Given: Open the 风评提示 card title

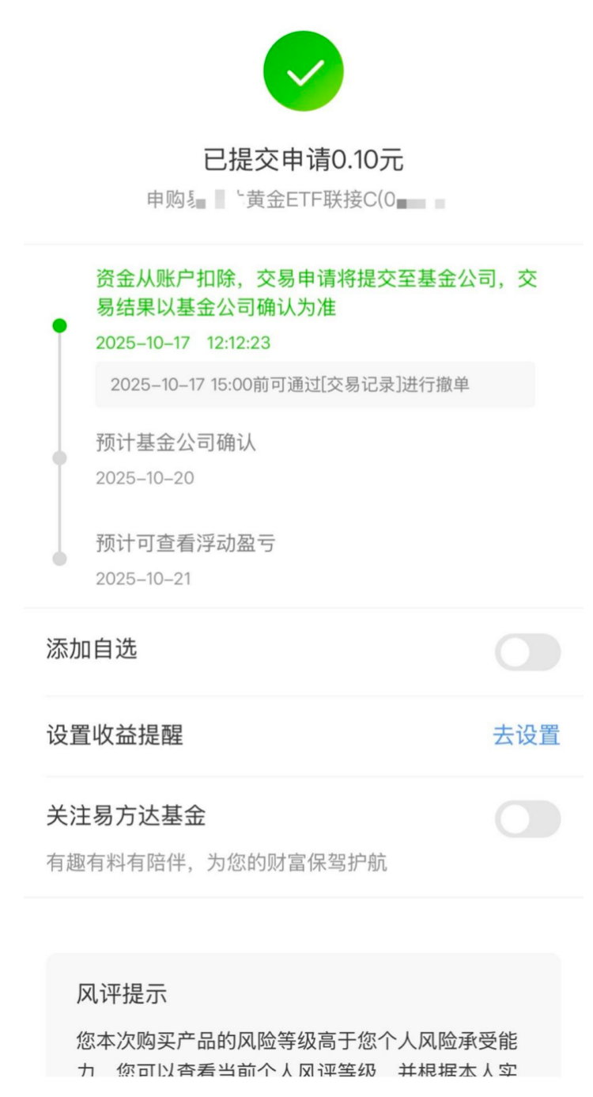Looking at the screenshot, I should [121, 995].
